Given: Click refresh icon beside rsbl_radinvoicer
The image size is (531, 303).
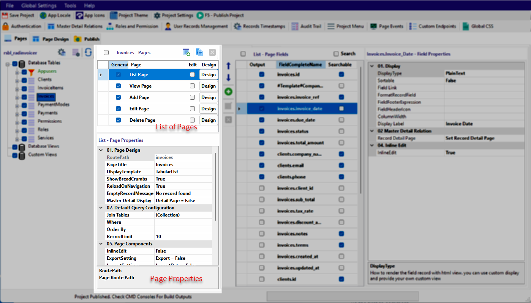Looking at the screenshot, I should 88,52.
